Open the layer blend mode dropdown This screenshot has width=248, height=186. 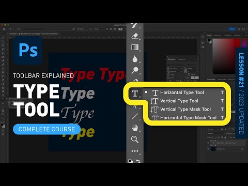pos(216,133)
